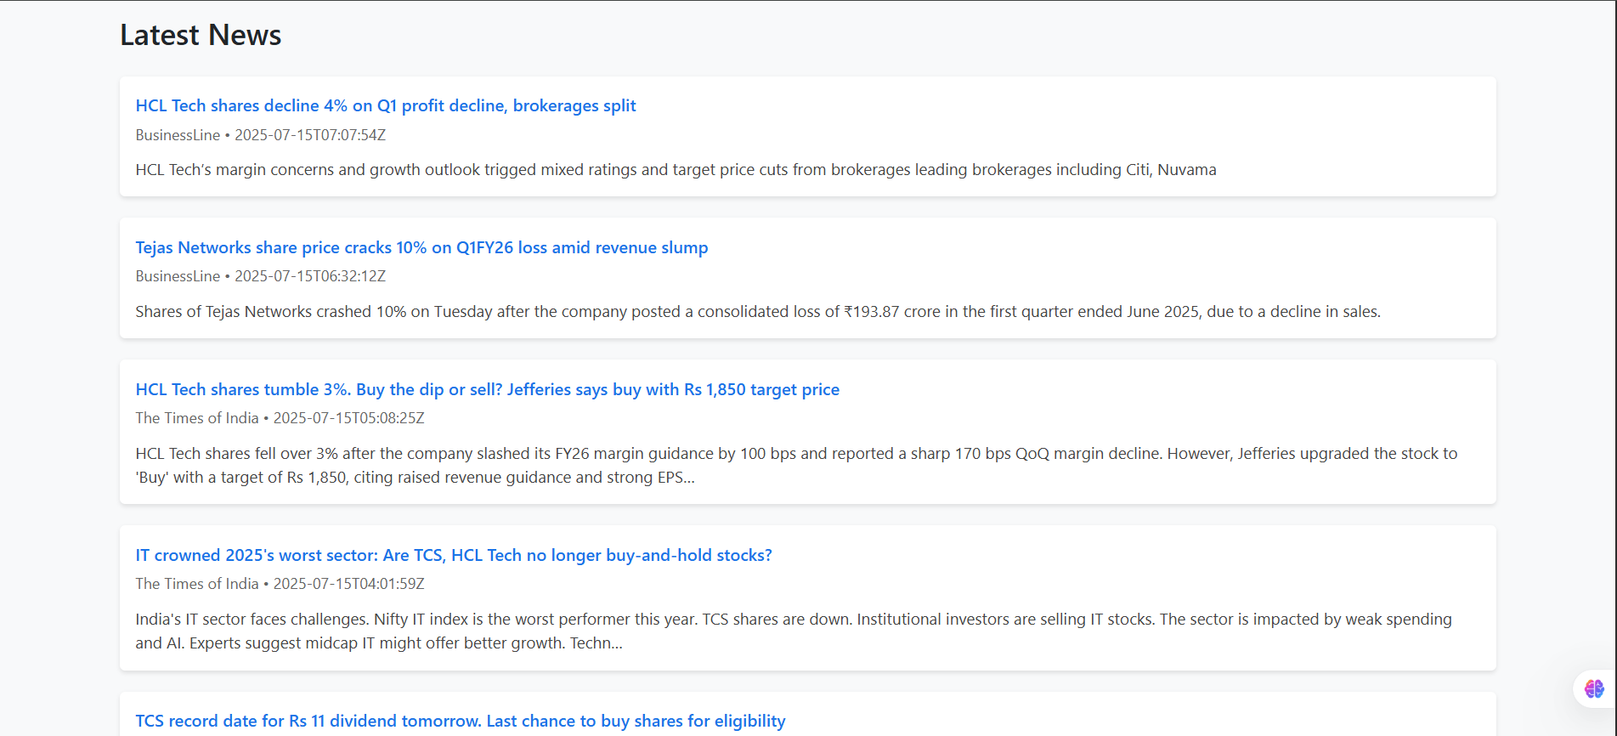Screen dimensions: 1617x736
Task: Open HCL Tech shares decline 4% article
Action: coord(386,105)
